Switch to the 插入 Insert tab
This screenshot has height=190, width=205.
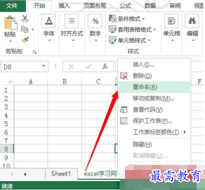(x=64, y=6)
